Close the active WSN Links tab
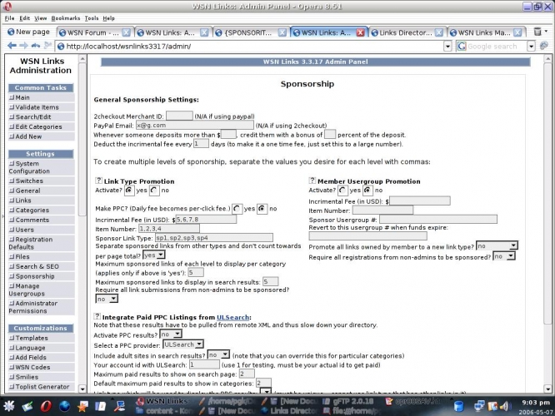This screenshot has width=555, height=416. 360,32
